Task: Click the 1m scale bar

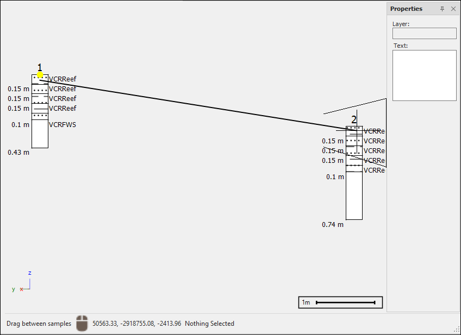Action: tap(340, 302)
